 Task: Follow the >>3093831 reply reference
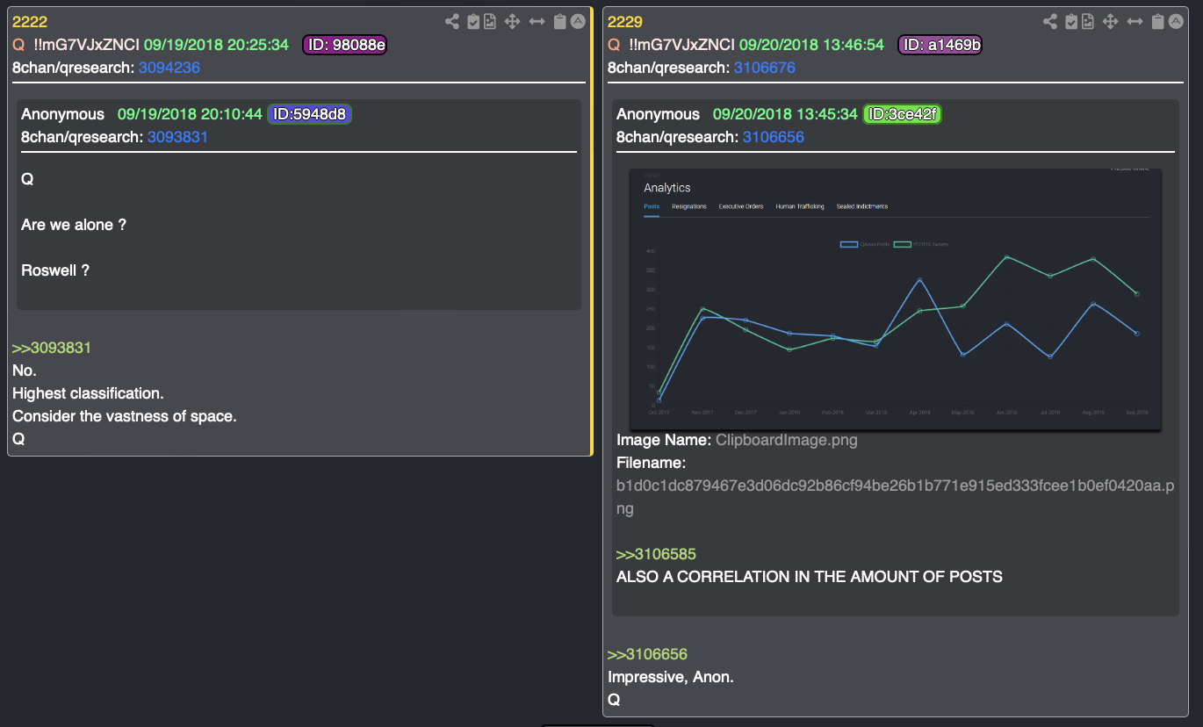[52, 348]
